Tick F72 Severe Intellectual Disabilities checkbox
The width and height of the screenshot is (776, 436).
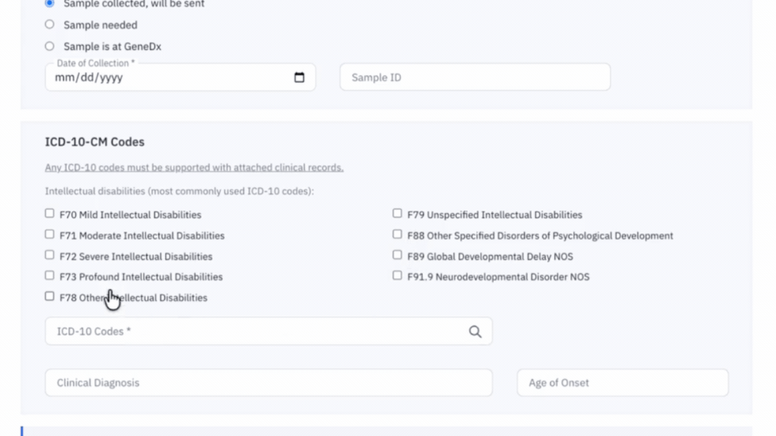(x=49, y=255)
